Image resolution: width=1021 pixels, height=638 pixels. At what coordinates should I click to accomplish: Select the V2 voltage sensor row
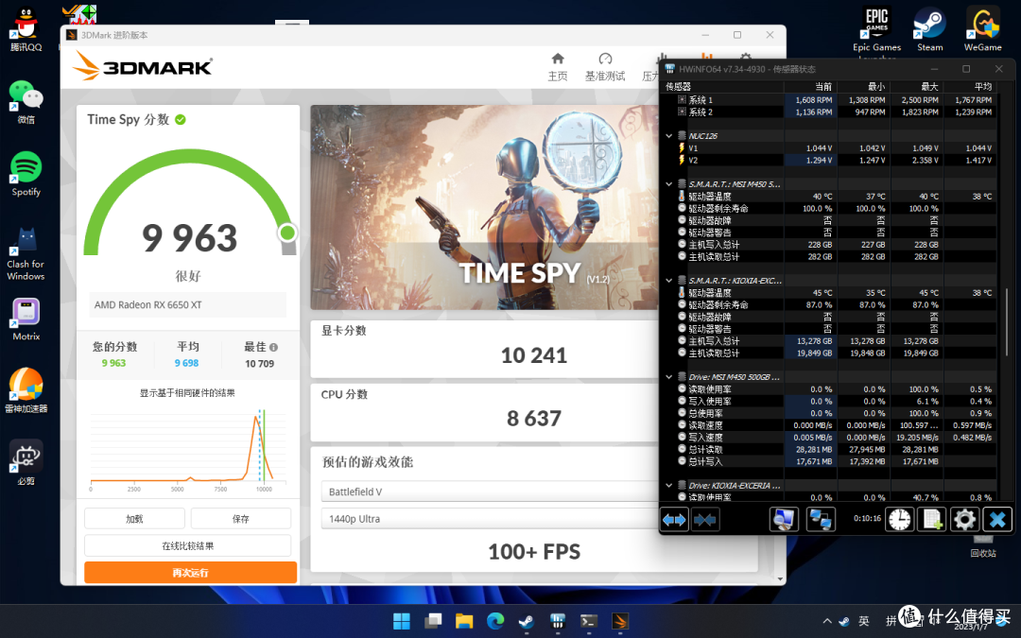click(830, 160)
